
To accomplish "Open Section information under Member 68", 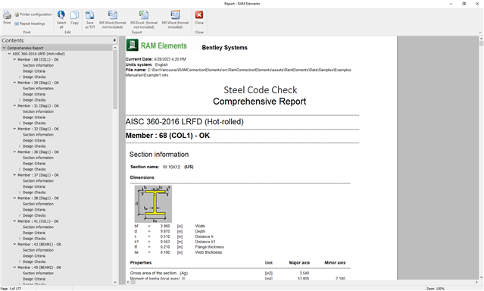I will [38, 65].
